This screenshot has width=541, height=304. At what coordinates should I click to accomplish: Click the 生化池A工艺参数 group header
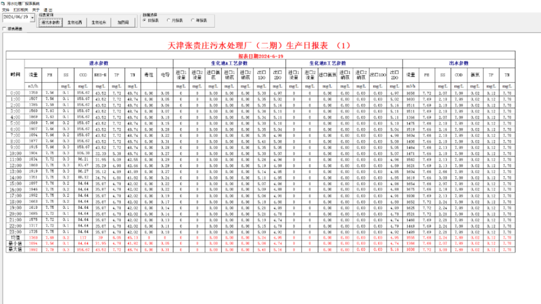(x=229, y=63)
